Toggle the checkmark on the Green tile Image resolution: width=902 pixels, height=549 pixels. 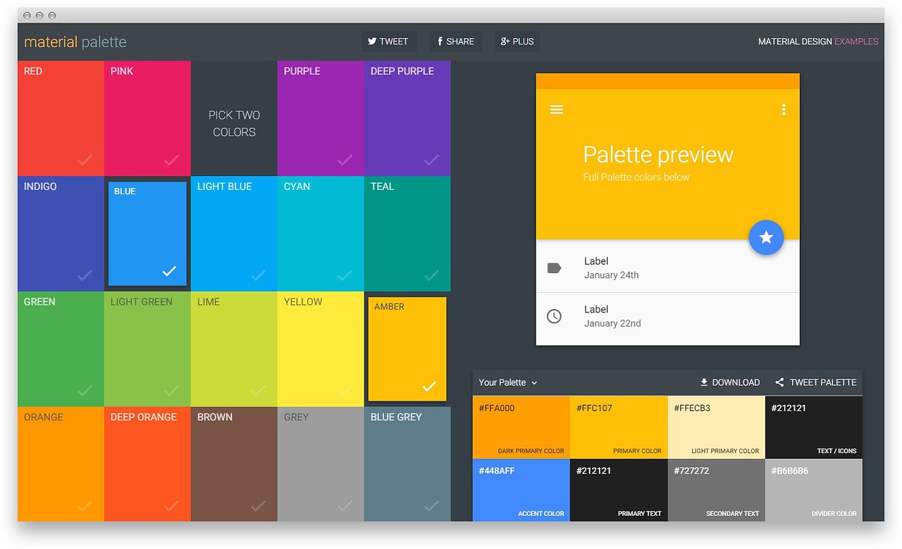(85, 391)
